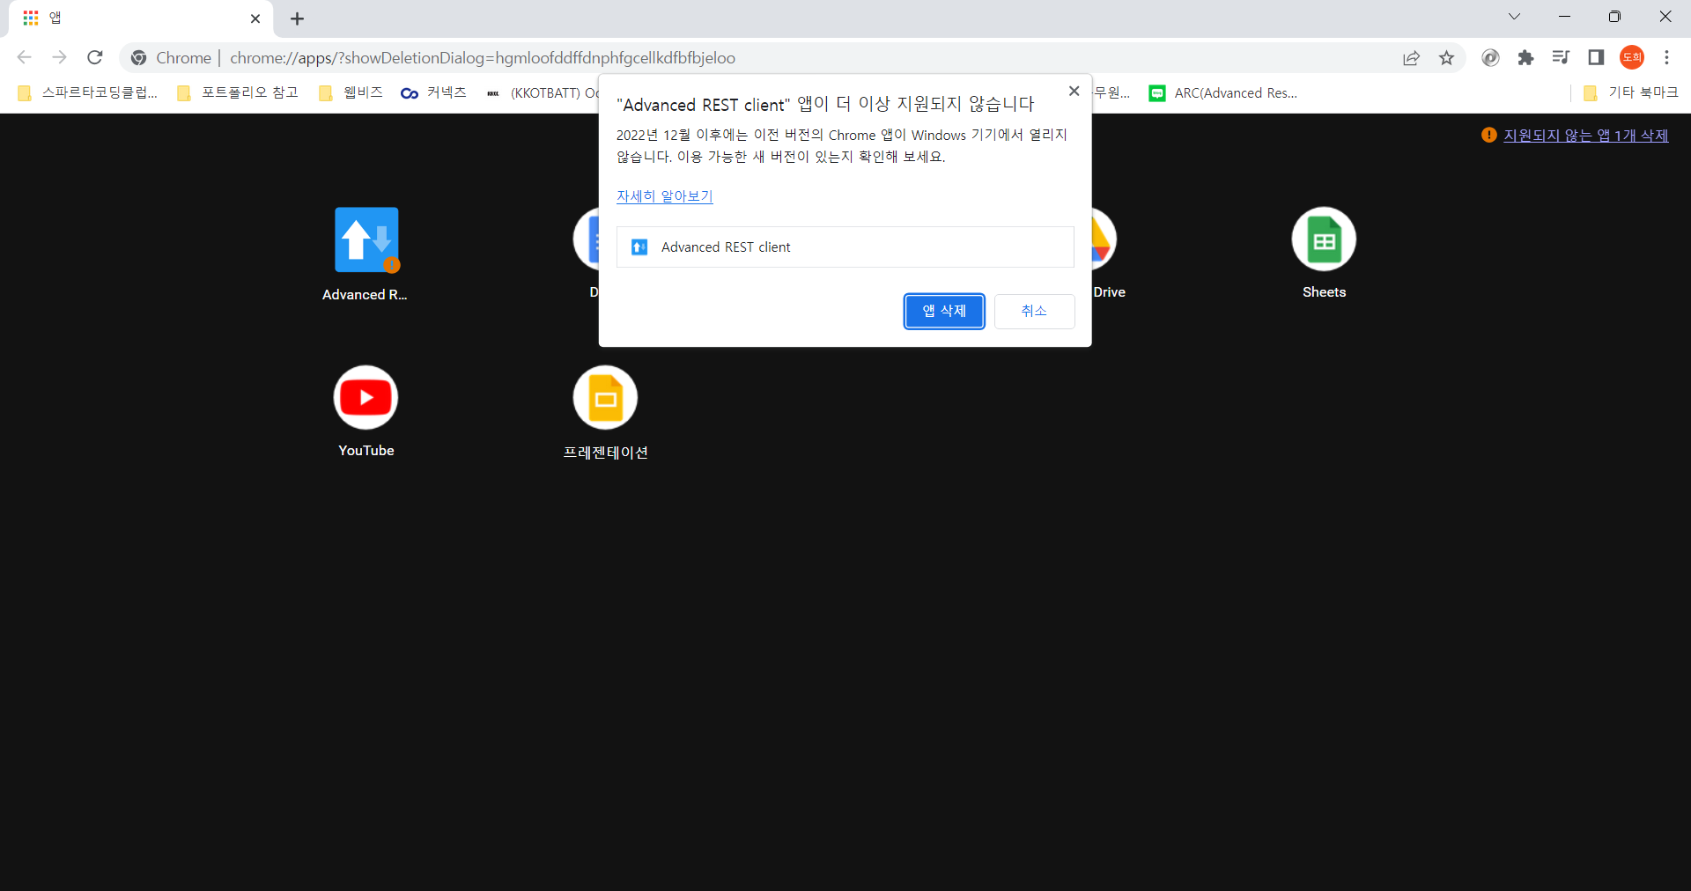
Task: Click the address bar URL
Action: pos(483,58)
